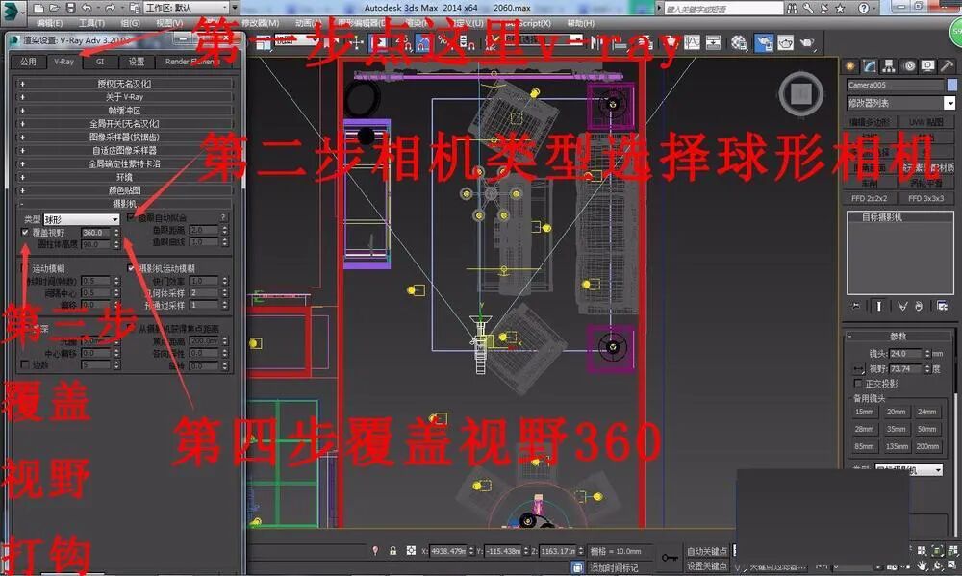Image resolution: width=962 pixels, height=576 pixels.
Task: Click the Redo arrow icon
Action: (x=110, y=8)
